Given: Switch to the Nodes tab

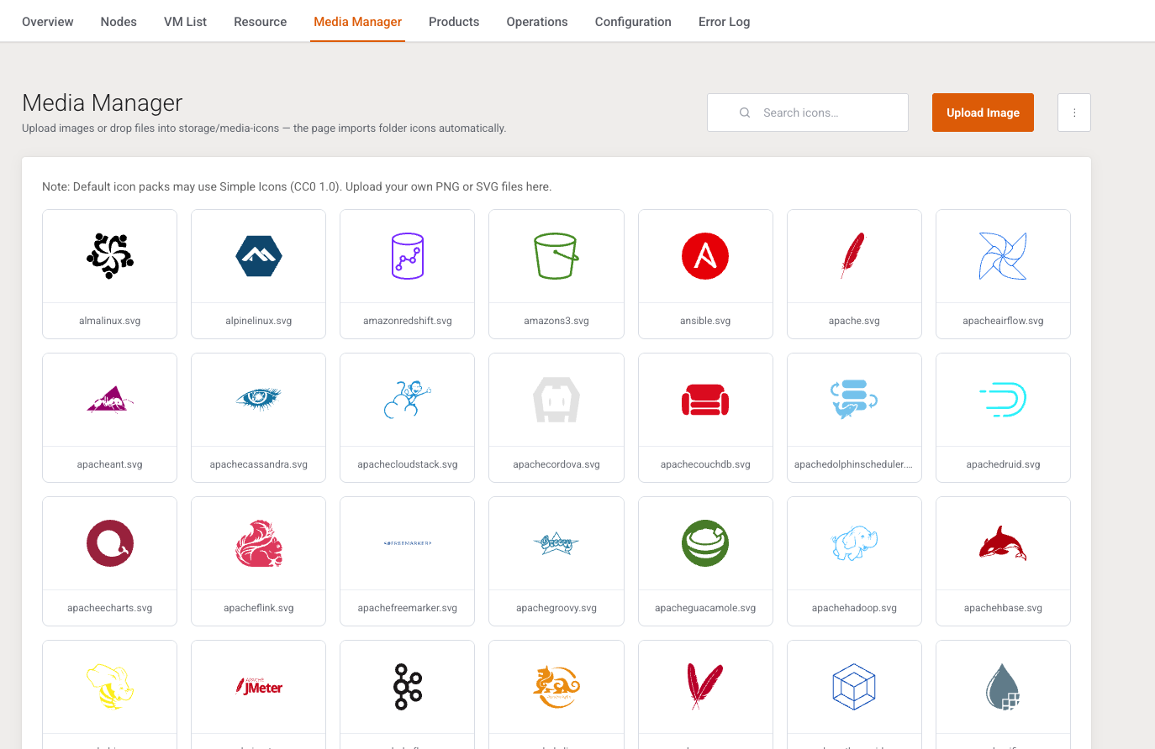Looking at the screenshot, I should 119,22.
